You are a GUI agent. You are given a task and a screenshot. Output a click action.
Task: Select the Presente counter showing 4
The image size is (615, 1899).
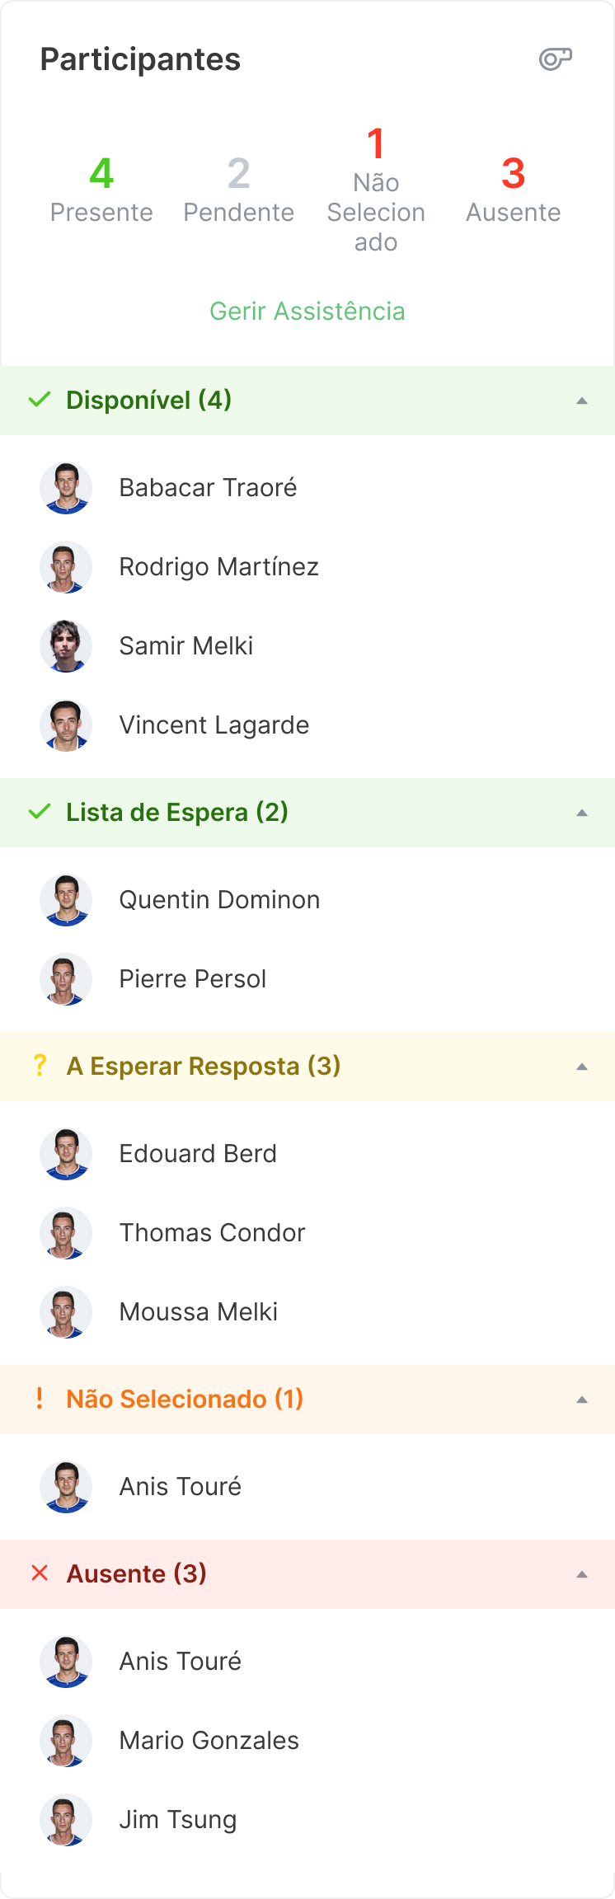[101, 190]
